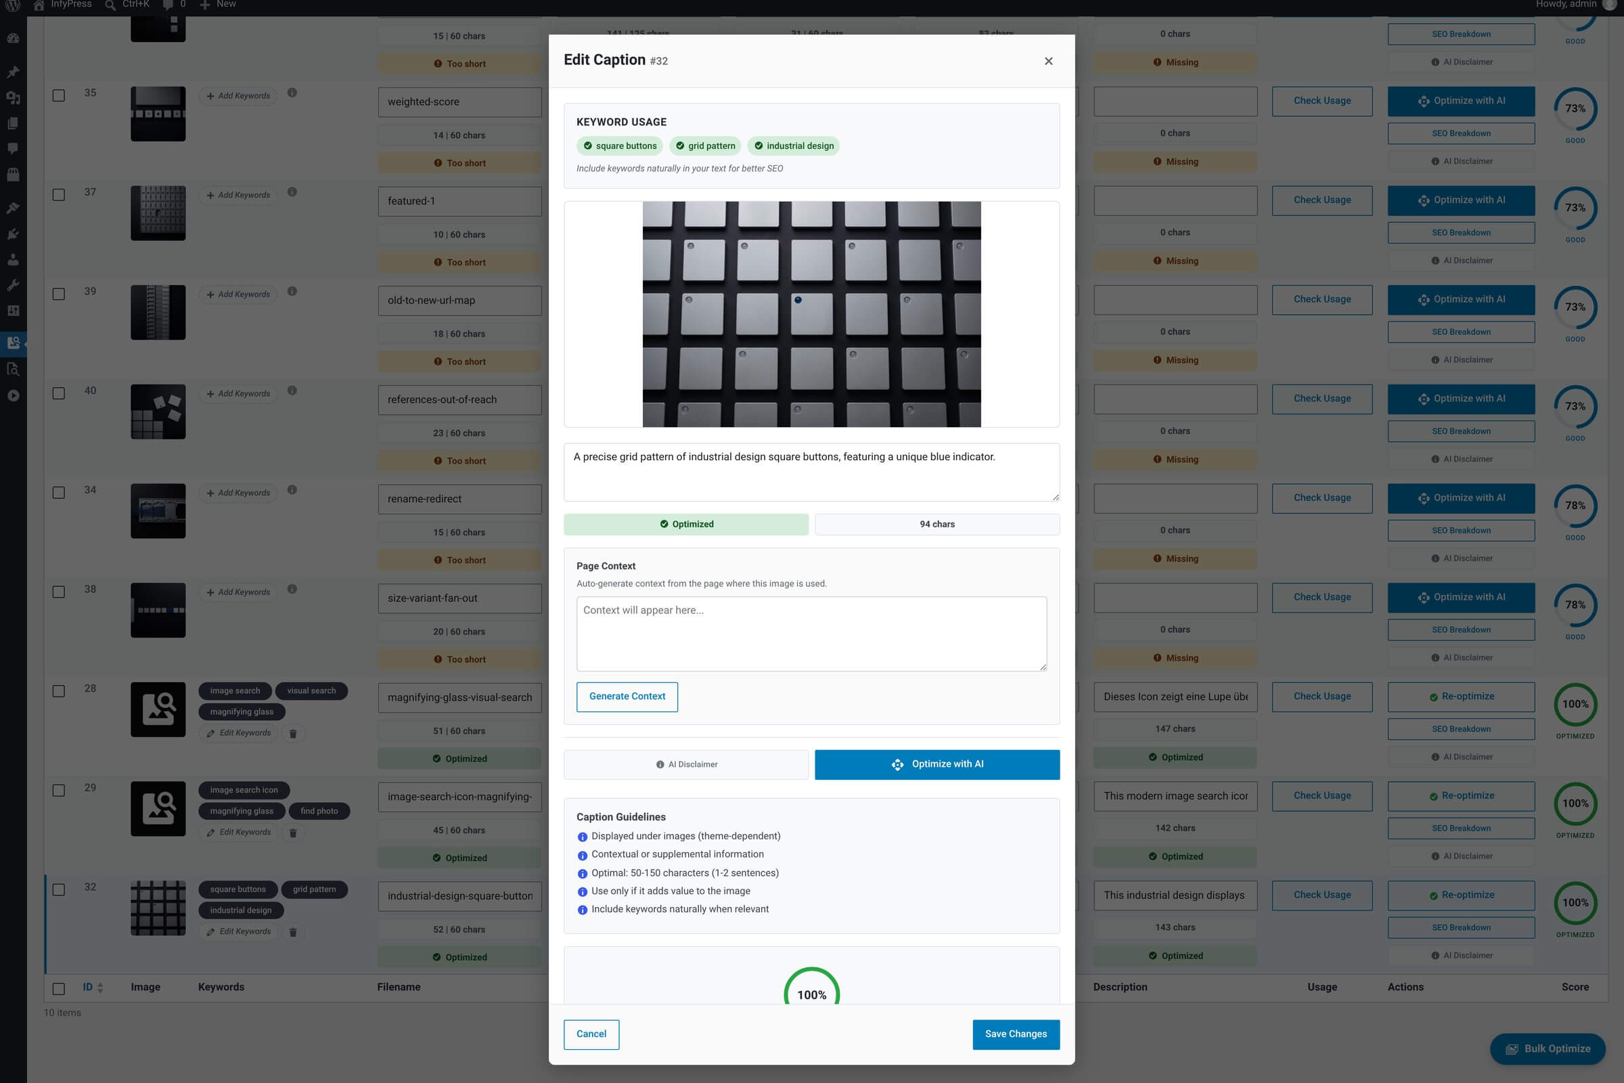This screenshot has height=1083, width=1624.
Task: Tick the checkbox for row 34
Action: click(x=59, y=493)
